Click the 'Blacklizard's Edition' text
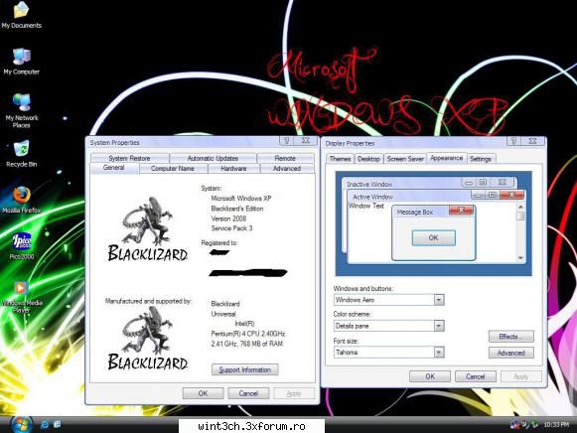Screen dimensions: 577x433 [237, 209]
